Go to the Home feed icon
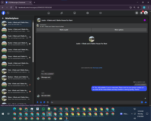 point(49,13)
